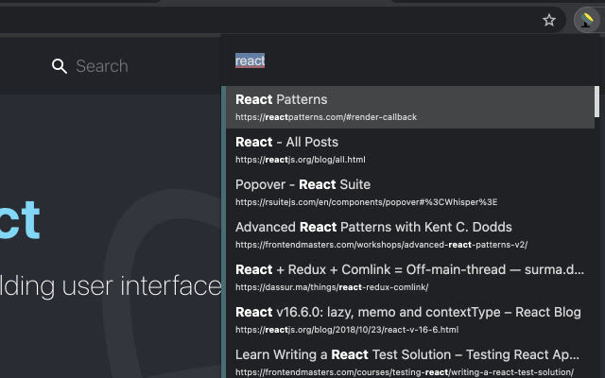Click the reactjs.org/blog/all.html URL

[301, 160]
